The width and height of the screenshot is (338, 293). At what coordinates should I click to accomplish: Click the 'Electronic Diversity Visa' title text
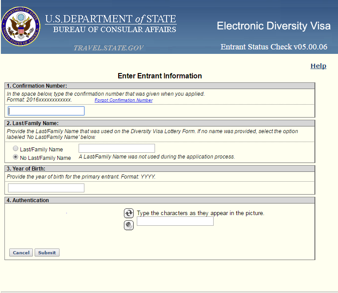pos(274,26)
